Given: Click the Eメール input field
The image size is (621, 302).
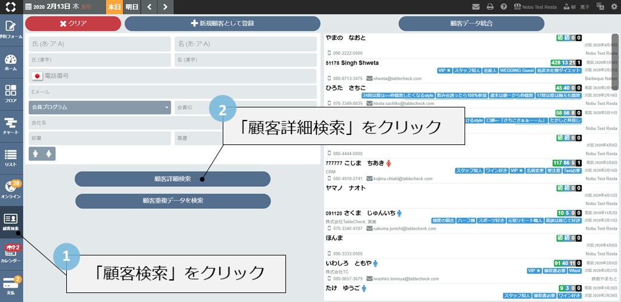Looking at the screenshot, I should coord(173,92).
